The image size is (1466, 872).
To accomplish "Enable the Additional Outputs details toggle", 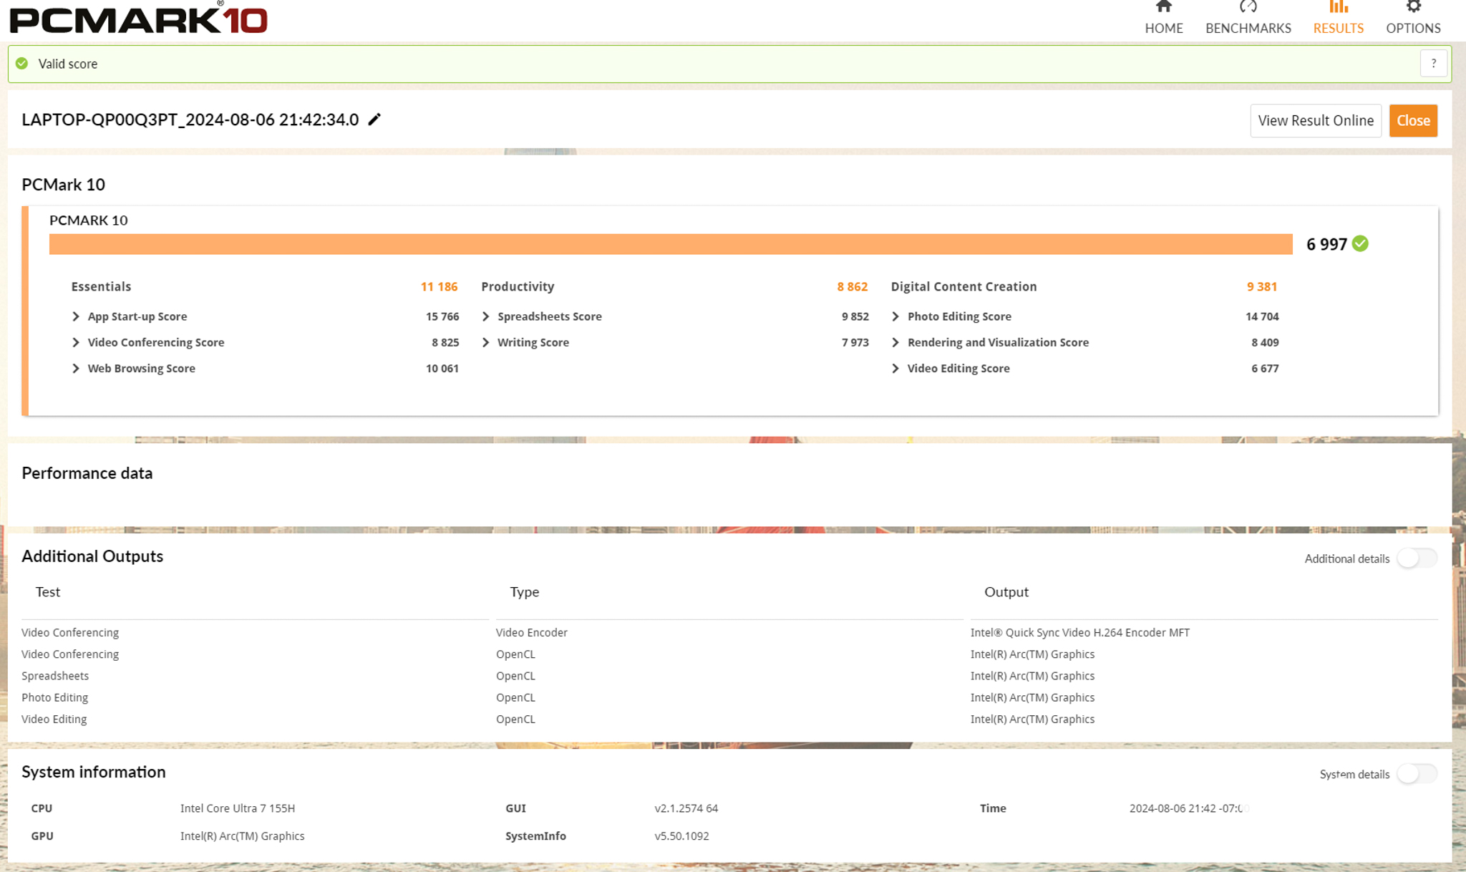I will pos(1414,558).
